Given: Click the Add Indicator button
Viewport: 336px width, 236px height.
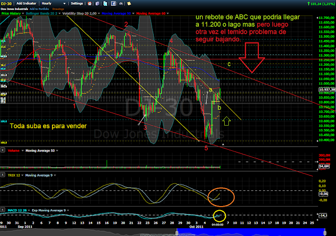Looking at the screenshot, I should coord(26,4).
